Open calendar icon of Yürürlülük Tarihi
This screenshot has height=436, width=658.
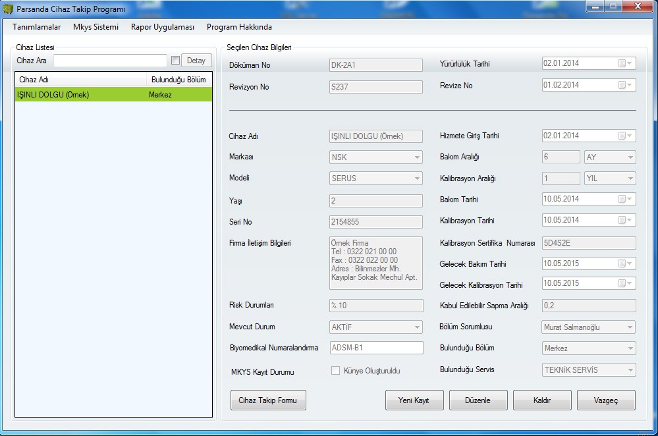(625, 63)
